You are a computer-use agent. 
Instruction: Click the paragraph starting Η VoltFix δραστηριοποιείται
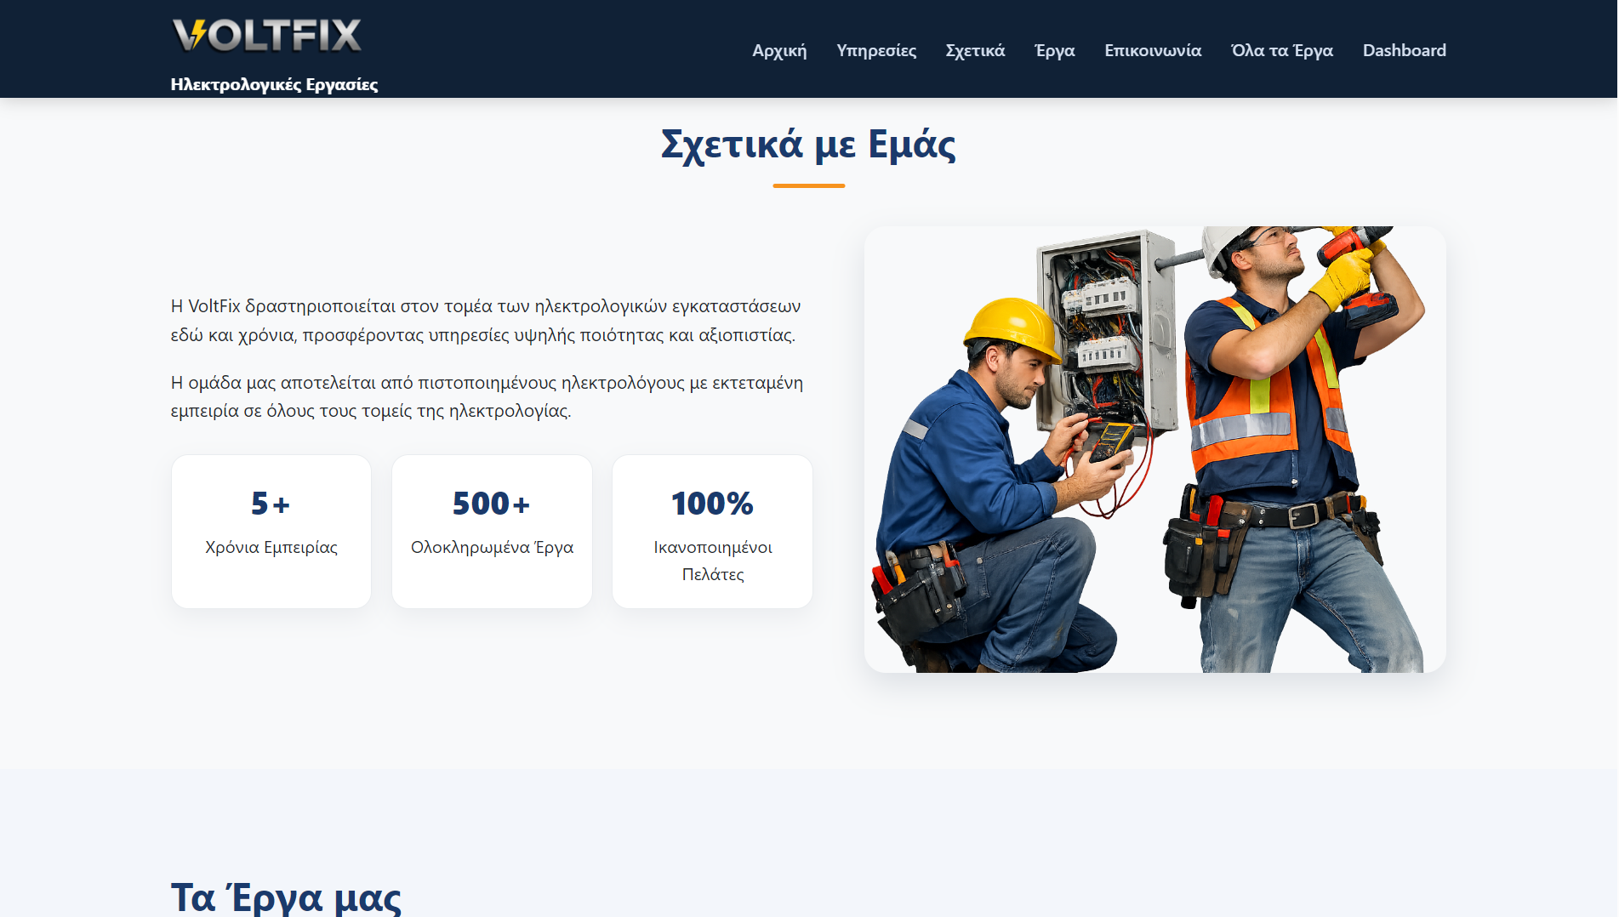click(x=486, y=321)
